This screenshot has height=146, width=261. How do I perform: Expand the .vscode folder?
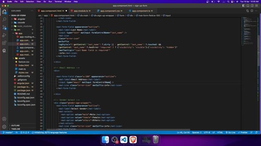21,23
